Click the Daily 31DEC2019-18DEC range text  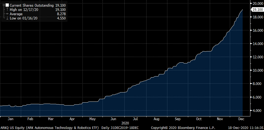coord(120,128)
